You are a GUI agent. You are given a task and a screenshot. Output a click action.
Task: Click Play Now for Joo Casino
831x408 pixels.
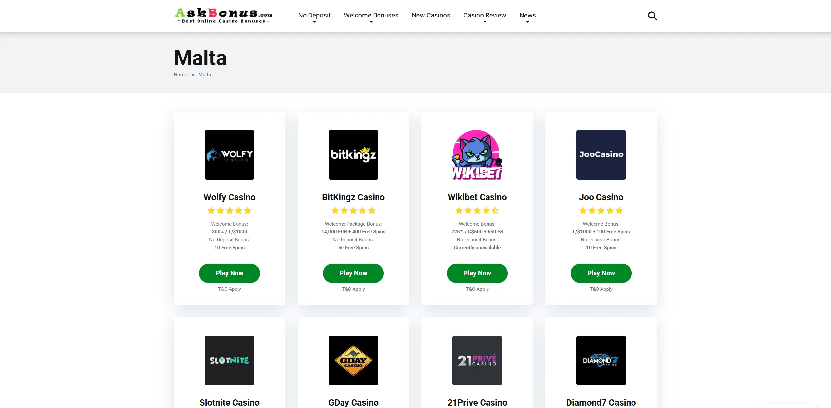point(601,273)
